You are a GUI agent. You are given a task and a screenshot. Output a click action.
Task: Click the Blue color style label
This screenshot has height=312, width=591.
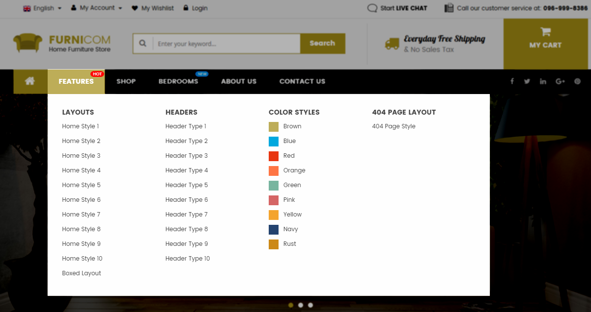pyautogui.click(x=289, y=141)
